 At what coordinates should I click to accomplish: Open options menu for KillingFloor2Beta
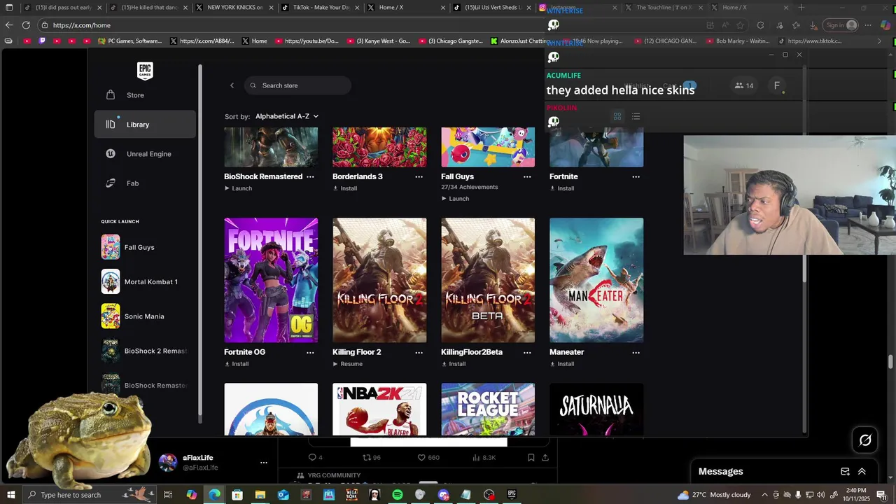pos(527,353)
